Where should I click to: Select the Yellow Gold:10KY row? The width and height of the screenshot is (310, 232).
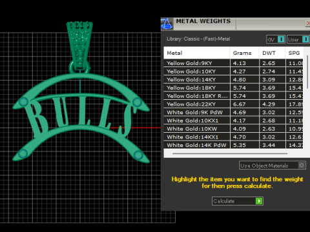click(233, 72)
